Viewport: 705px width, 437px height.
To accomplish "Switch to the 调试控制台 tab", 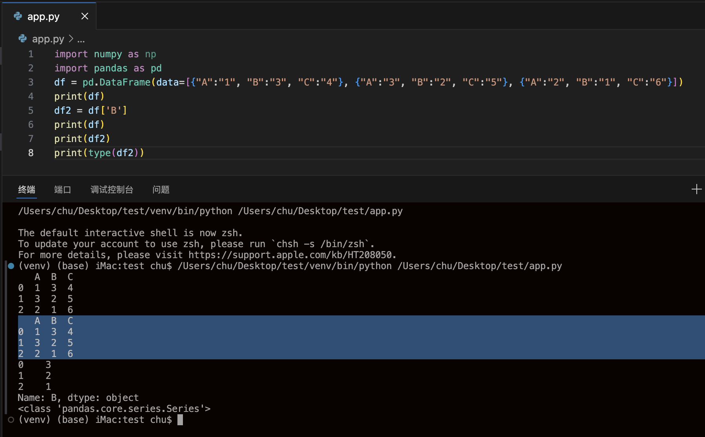I will 112,190.
